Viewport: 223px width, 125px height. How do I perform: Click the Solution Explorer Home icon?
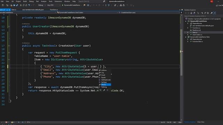tap(191, 13)
